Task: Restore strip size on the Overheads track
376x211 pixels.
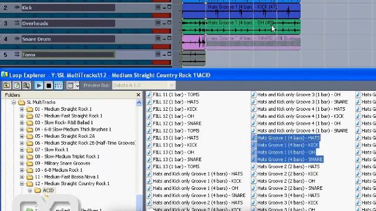Action: [x=157, y=23]
